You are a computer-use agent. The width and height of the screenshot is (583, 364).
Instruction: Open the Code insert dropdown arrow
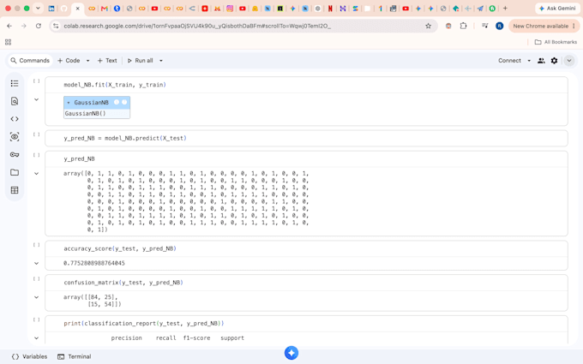point(87,61)
